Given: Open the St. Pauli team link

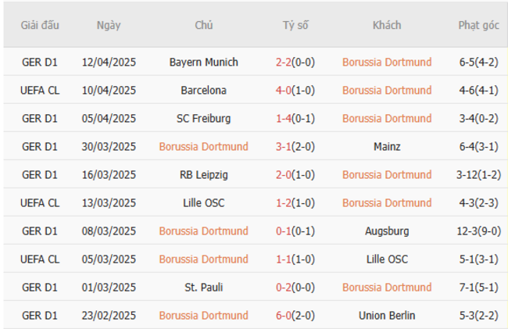Looking at the screenshot, I should (203, 288).
